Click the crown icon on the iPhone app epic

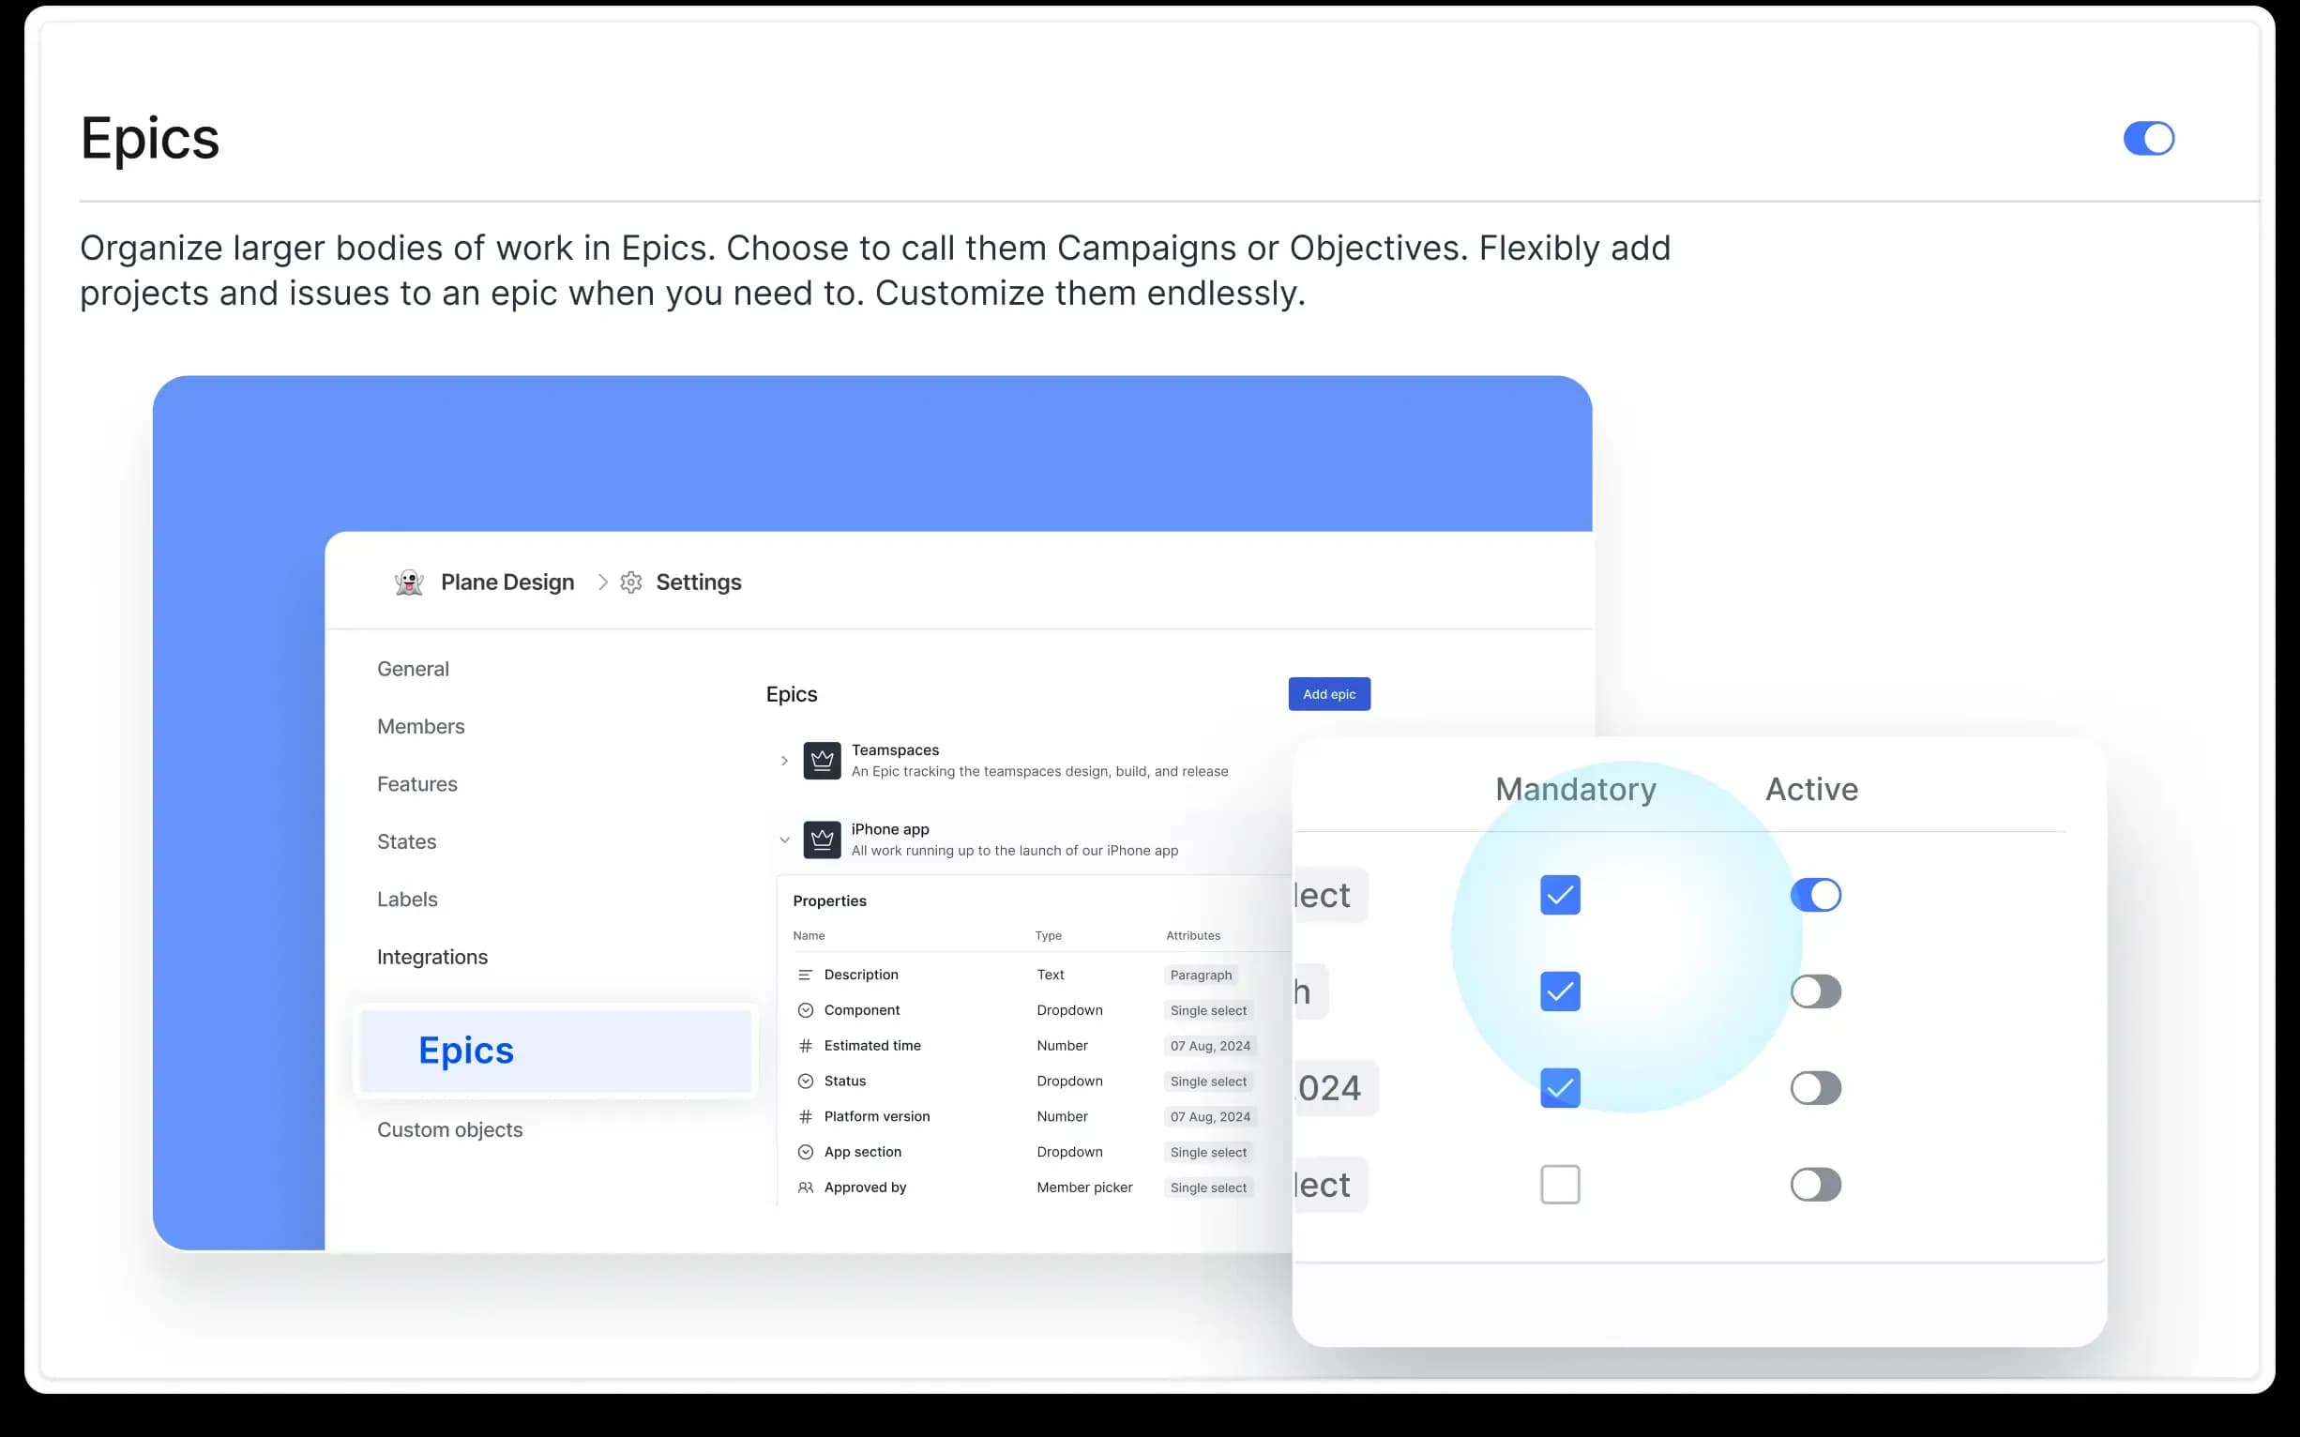coord(821,840)
